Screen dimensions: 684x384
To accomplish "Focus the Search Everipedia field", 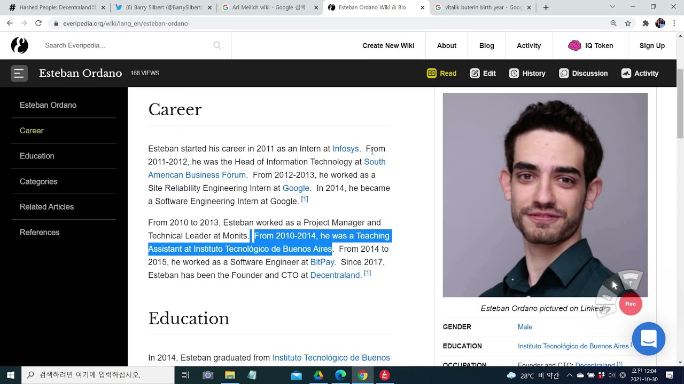I will pos(126,45).
